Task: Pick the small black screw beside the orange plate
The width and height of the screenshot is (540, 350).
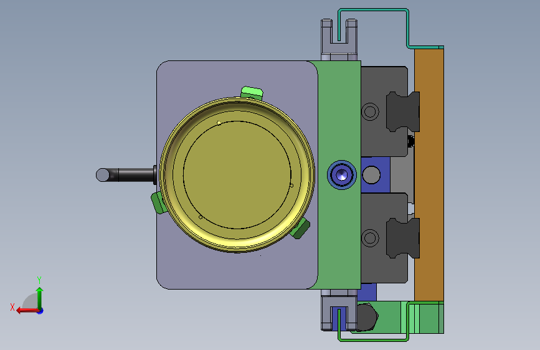Action: click(411, 141)
